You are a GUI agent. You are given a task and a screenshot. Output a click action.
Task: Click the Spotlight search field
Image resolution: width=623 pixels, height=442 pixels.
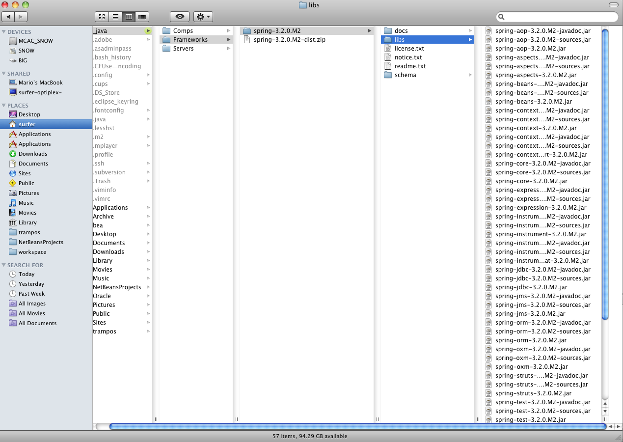[557, 17]
